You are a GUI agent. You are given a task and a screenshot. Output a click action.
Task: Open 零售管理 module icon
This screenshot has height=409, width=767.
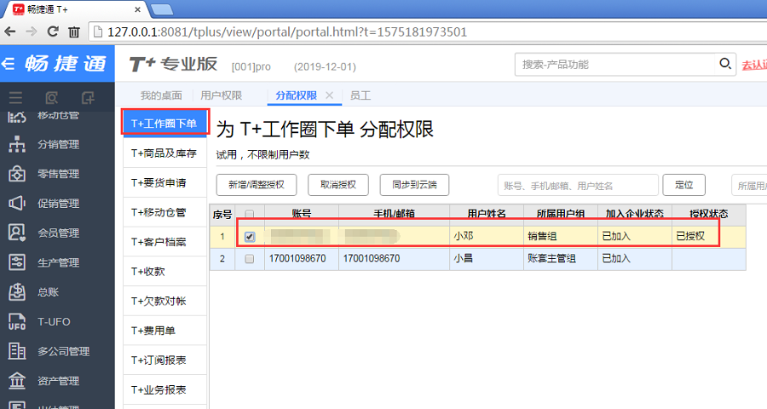[17, 174]
